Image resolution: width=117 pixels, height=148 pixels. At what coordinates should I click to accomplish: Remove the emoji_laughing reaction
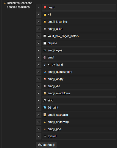point(38,22)
